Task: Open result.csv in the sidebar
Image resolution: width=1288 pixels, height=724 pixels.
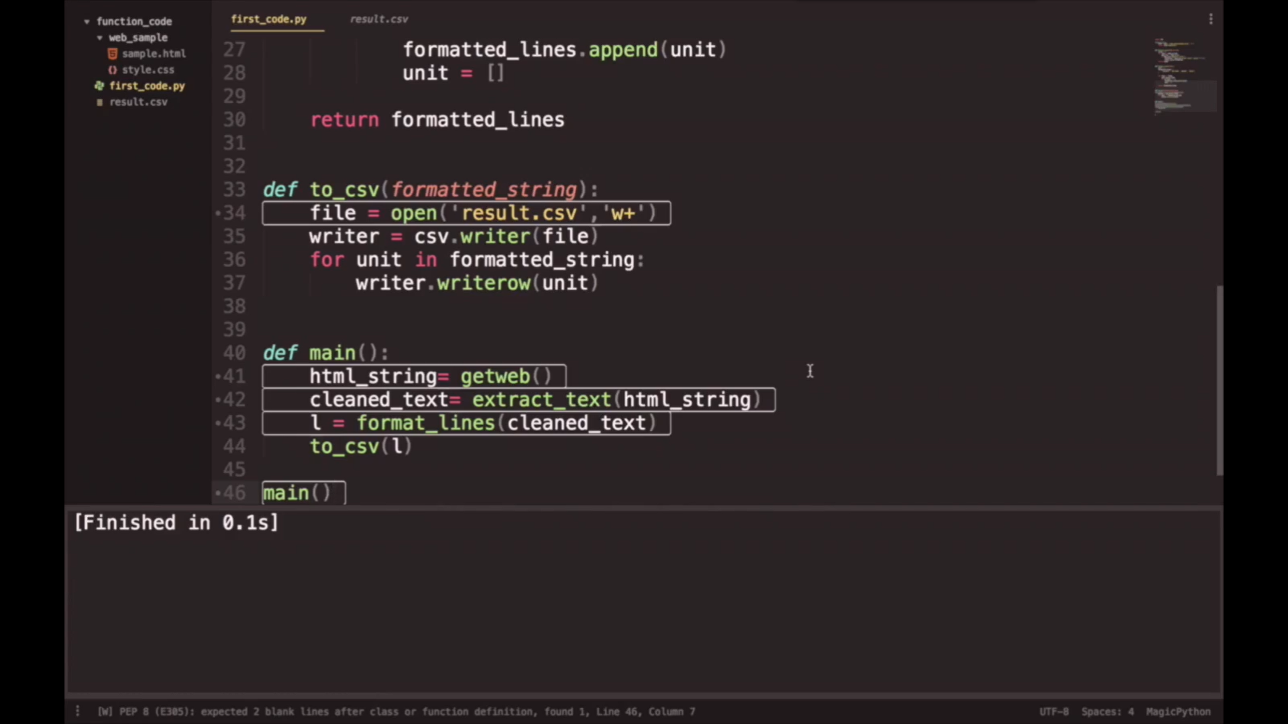Action: 138,102
